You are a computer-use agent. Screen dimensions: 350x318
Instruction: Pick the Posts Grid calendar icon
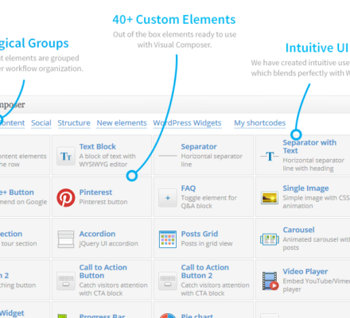tap(168, 239)
